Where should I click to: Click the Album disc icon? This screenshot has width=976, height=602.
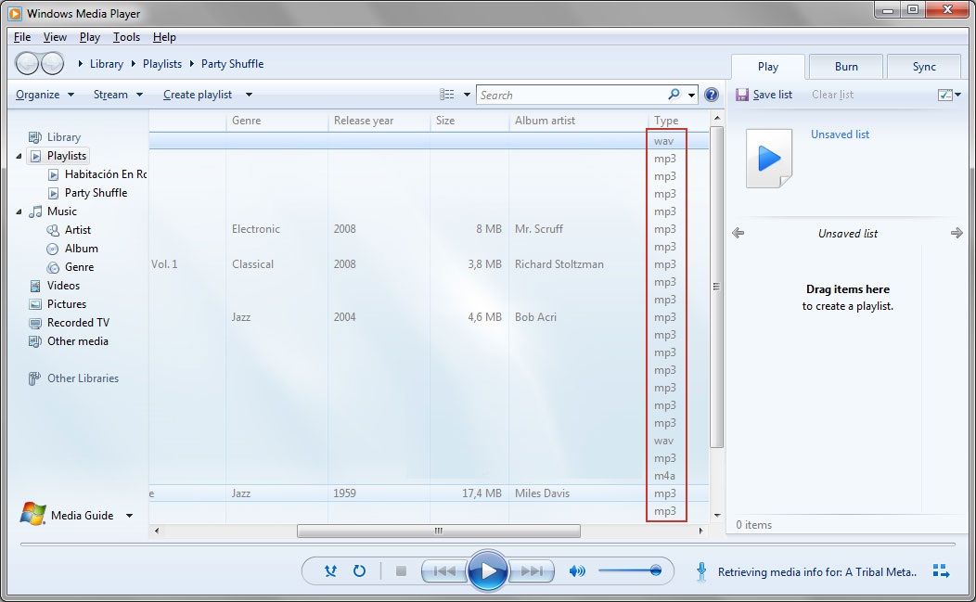click(x=53, y=249)
